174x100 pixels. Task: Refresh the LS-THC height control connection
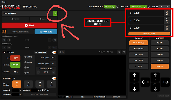click(113, 7)
